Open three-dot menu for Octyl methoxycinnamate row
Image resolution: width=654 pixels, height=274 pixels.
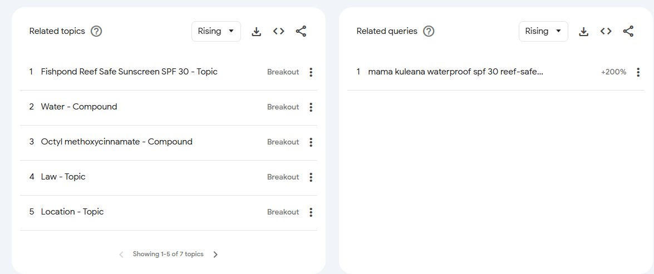pos(311,142)
